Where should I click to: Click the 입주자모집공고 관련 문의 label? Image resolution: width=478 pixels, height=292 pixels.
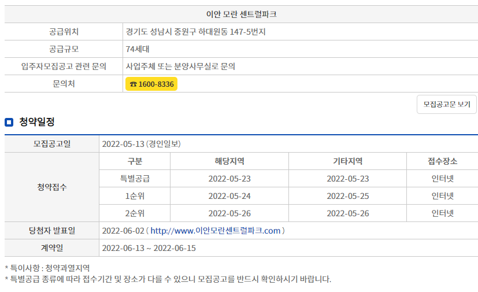[64, 66]
